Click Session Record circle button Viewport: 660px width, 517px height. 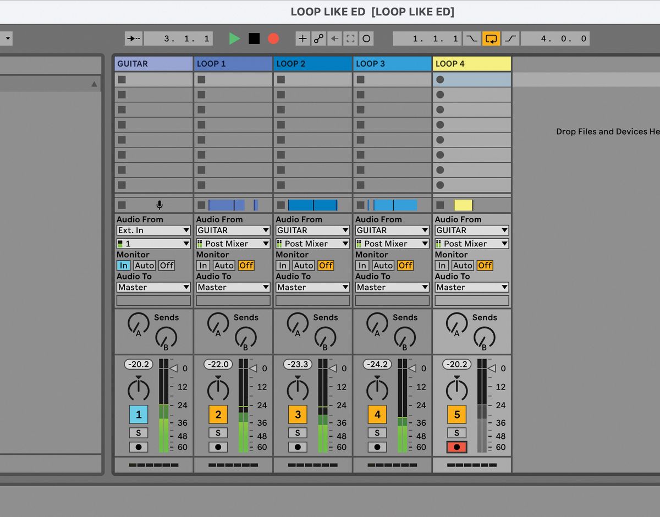pyautogui.click(x=366, y=38)
